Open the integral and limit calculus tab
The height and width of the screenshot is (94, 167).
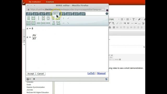click(82, 14)
